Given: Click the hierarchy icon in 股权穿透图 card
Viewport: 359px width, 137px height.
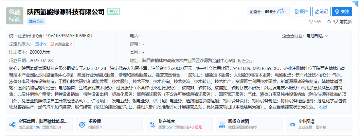Looking at the screenshot, I should pos(222,125).
